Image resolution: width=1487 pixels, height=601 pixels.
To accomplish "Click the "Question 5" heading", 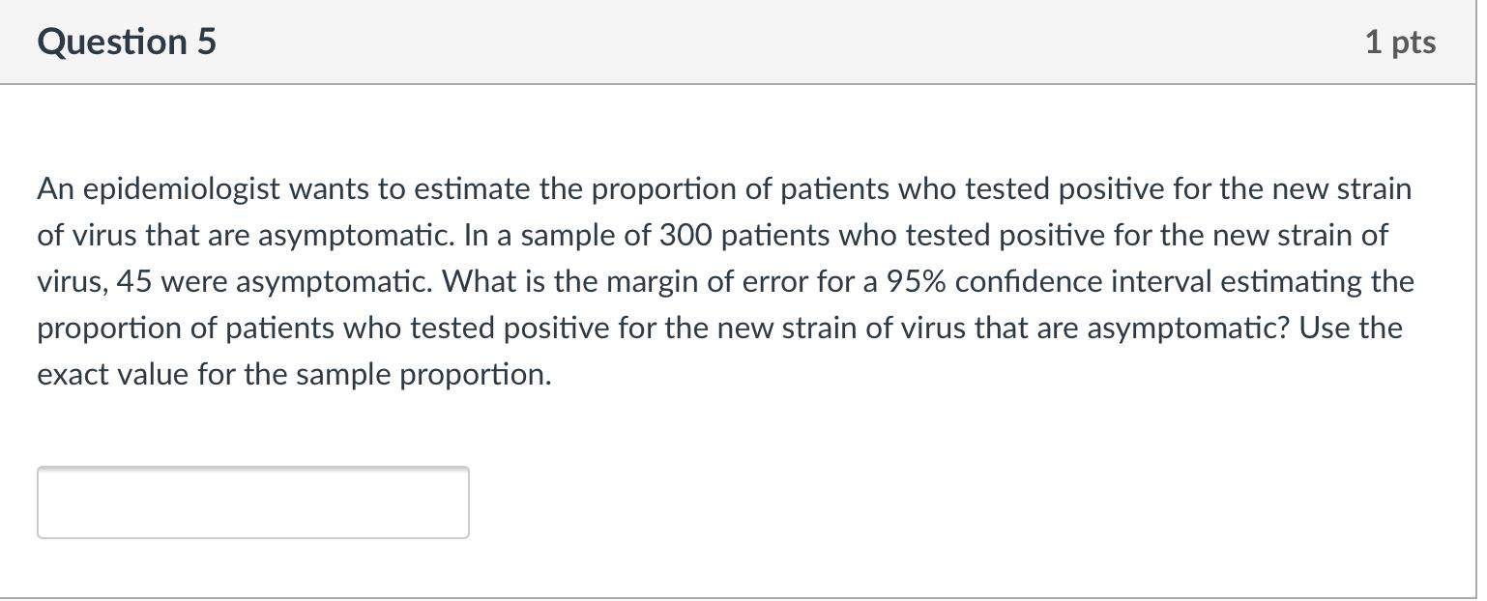I will tap(127, 43).
